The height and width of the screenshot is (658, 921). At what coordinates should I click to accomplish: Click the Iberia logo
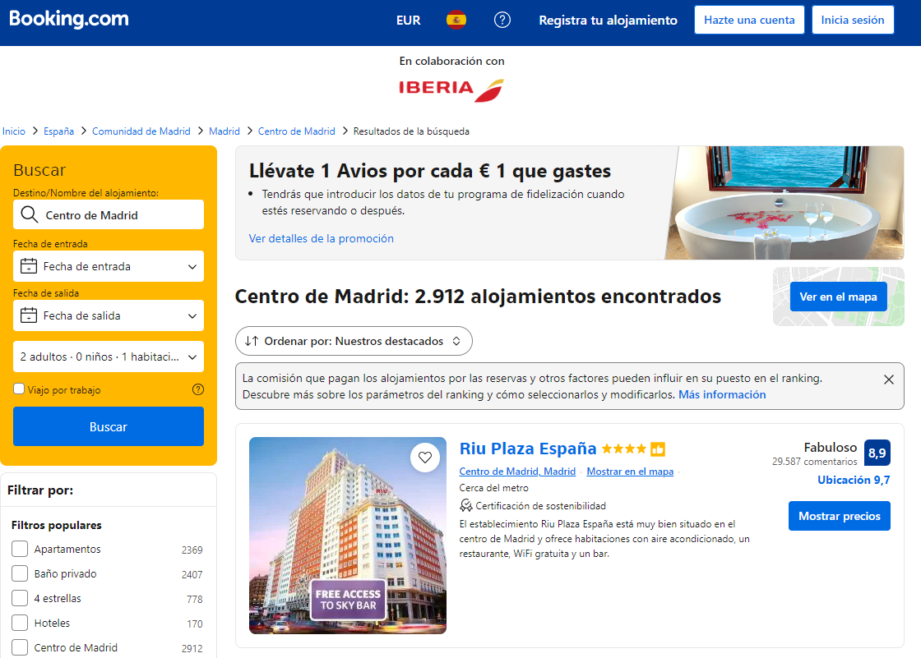(x=451, y=89)
